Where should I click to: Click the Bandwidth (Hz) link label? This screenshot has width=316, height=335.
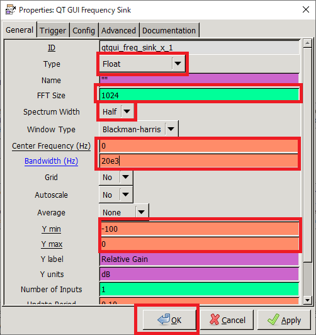51,161
